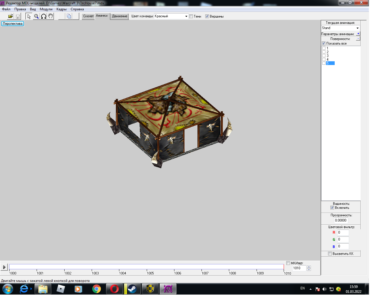
Task: Open the Цвет команды color dropdown
Action: click(186, 16)
